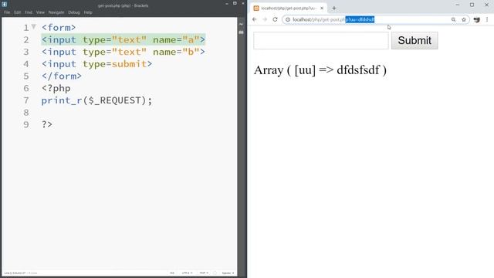Open the Brackets Debug menu
This screenshot has height=278, width=494.
[x=74, y=12]
